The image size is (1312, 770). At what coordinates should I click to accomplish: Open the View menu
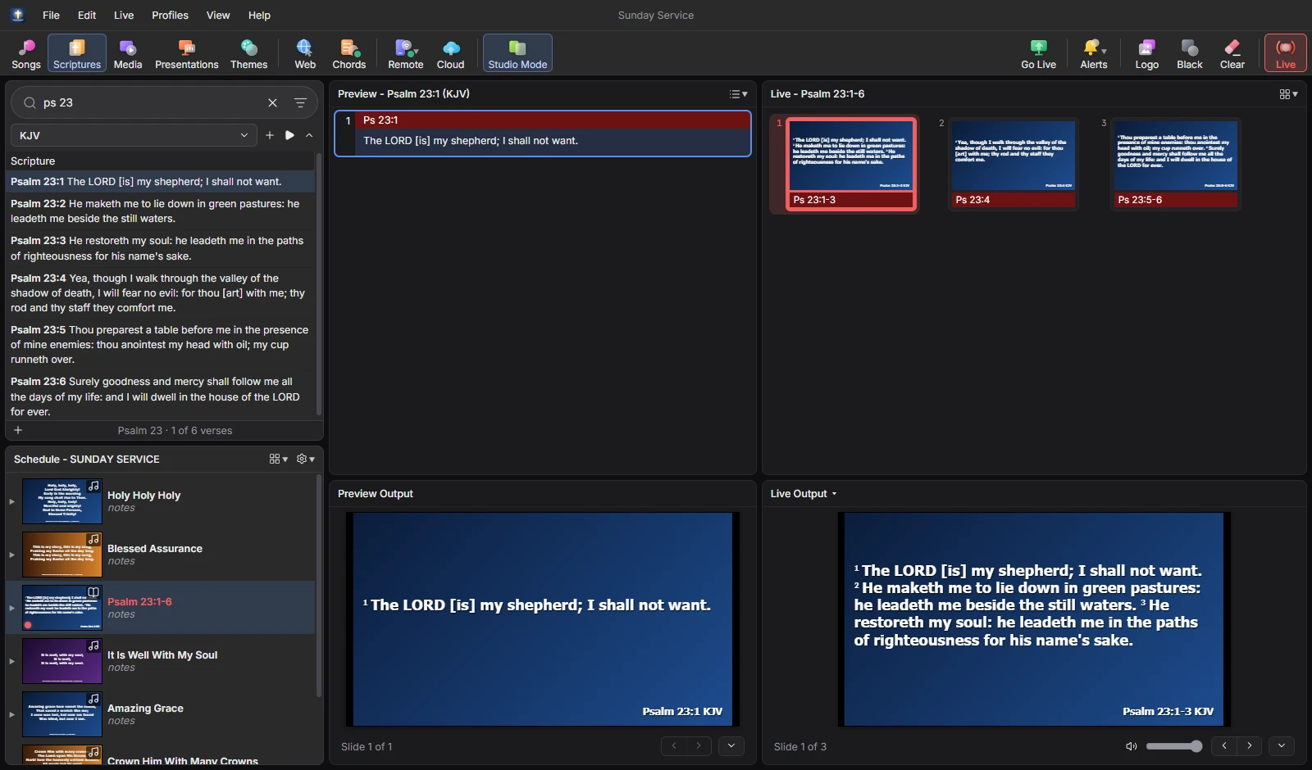point(218,15)
